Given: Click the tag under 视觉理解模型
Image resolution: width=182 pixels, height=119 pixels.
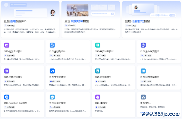Looking at the screenshot, I should point(70,25).
